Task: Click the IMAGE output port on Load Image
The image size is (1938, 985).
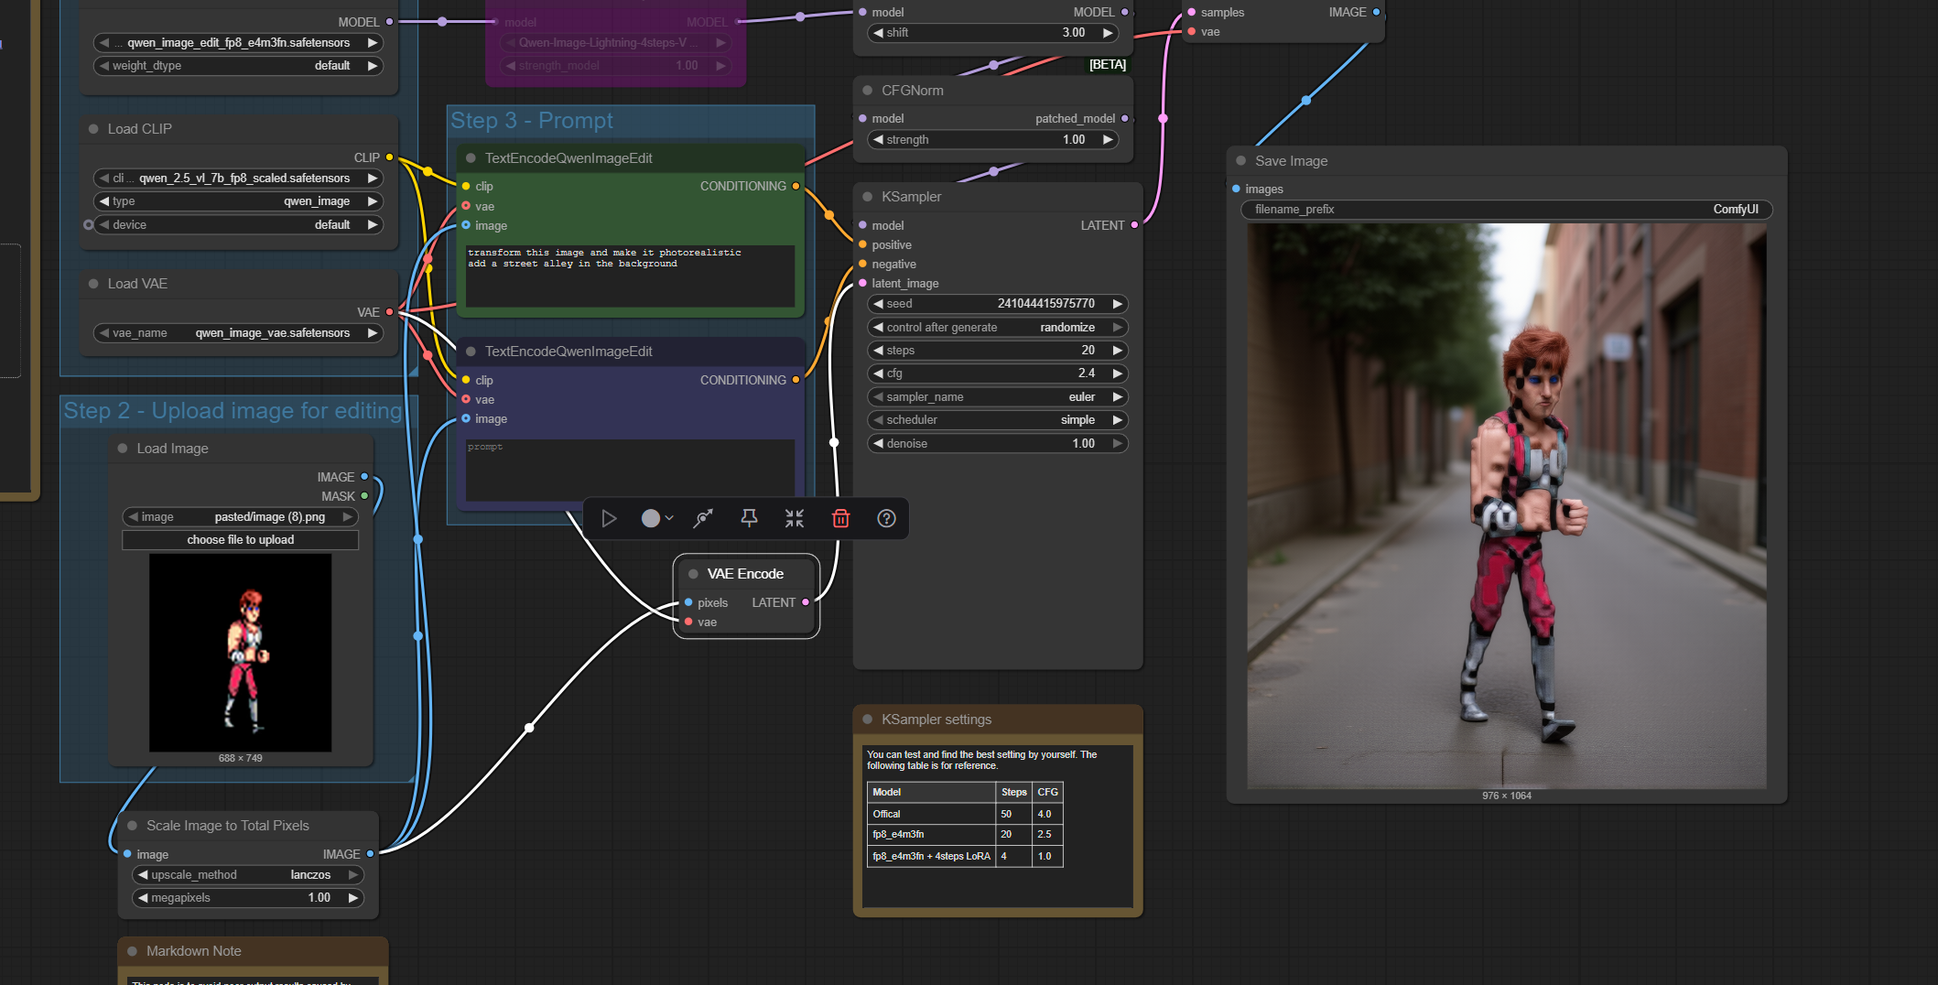Action: coord(364,477)
